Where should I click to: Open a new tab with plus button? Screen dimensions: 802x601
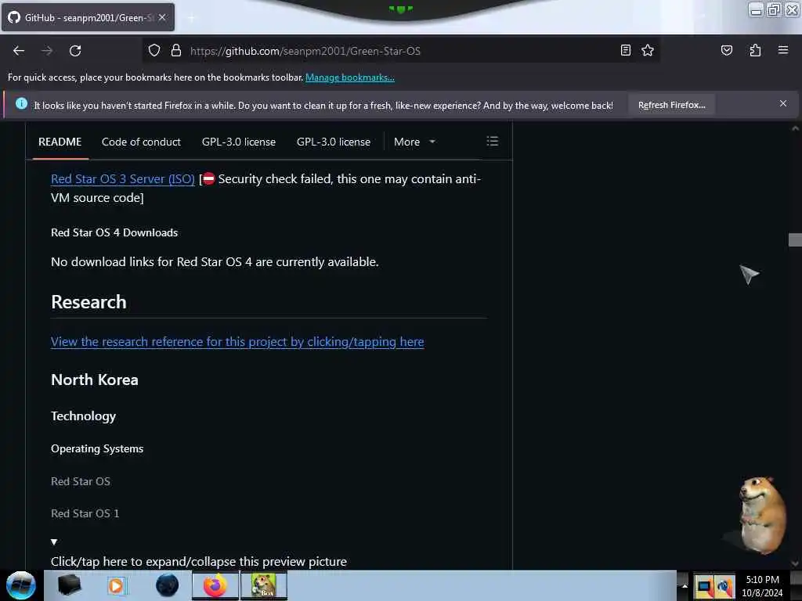191,18
